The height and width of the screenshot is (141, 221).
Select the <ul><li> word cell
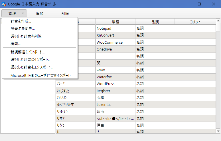coord(115,118)
